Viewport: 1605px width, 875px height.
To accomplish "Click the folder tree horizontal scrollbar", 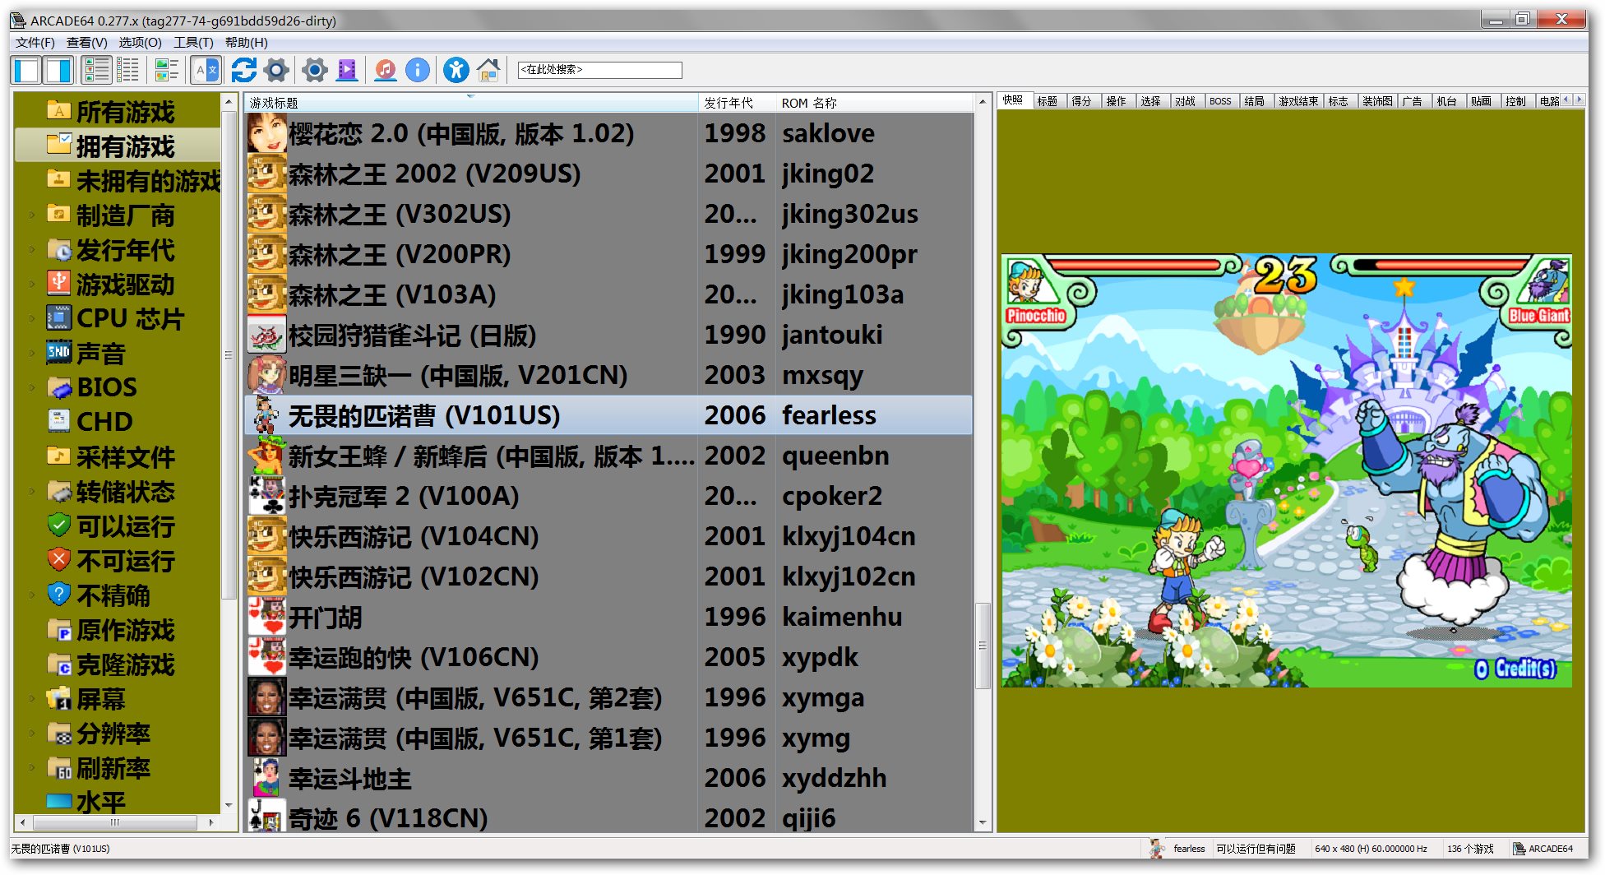I will [115, 822].
